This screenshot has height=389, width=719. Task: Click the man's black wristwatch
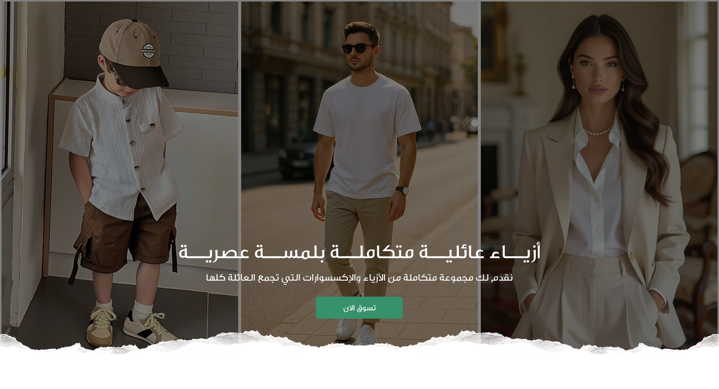tap(402, 190)
